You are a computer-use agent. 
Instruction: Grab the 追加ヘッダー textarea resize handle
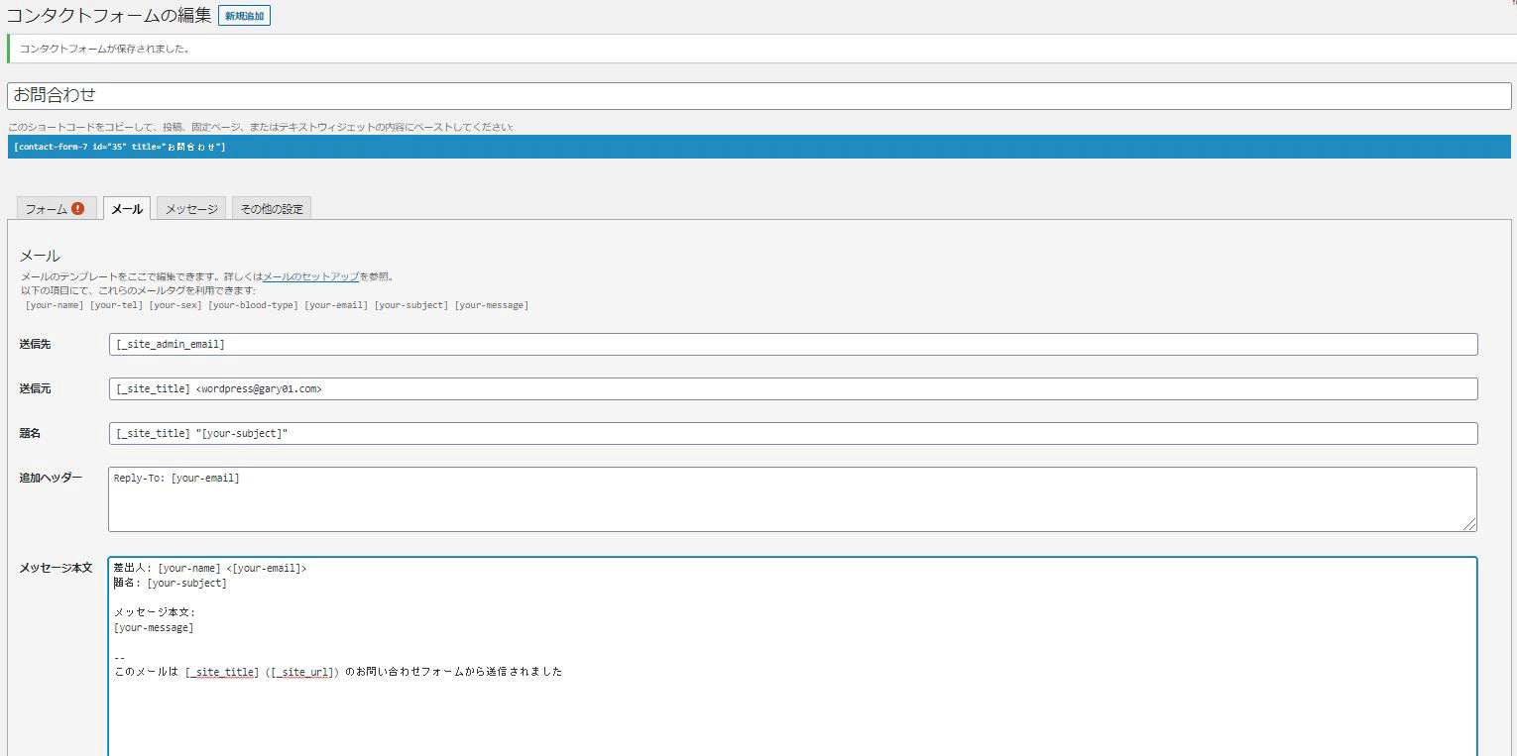[1469, 524]
